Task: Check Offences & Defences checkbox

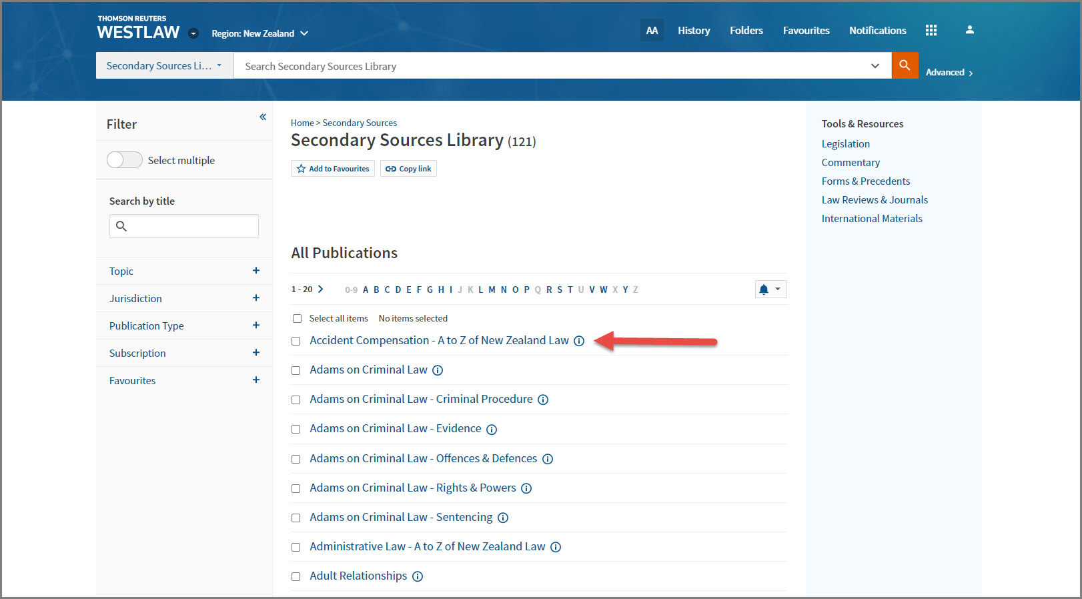Action: (296, 459)
